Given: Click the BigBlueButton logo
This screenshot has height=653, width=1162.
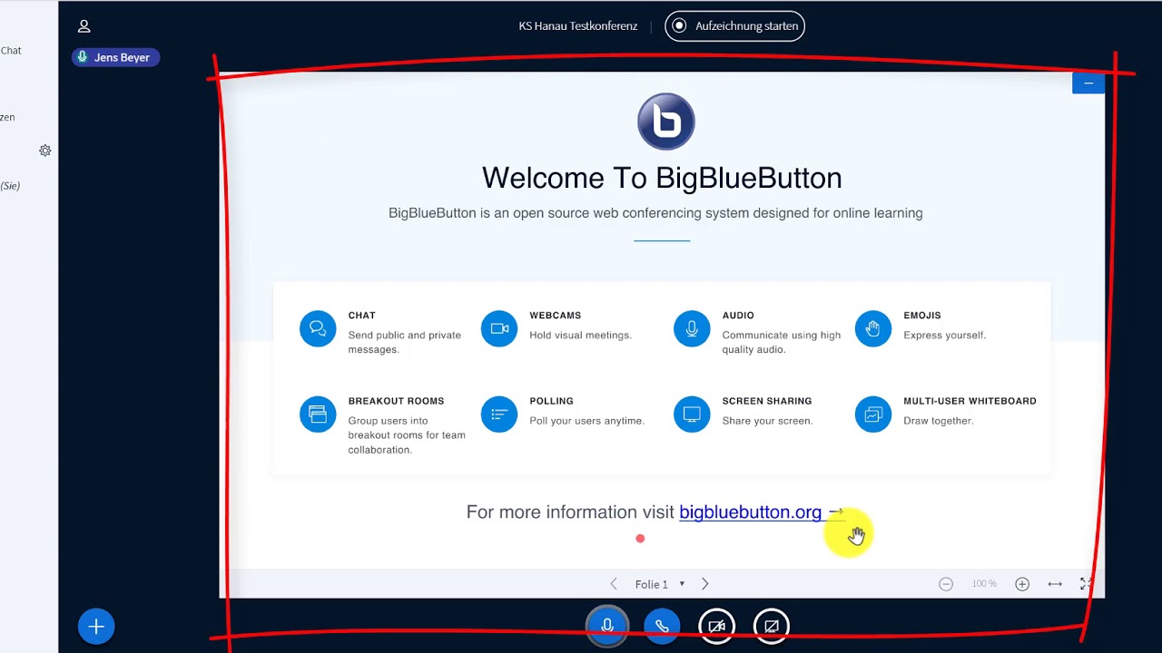Looking at the screenshot, I should pos(666,122).
